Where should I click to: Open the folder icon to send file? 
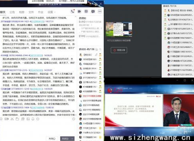17,119
